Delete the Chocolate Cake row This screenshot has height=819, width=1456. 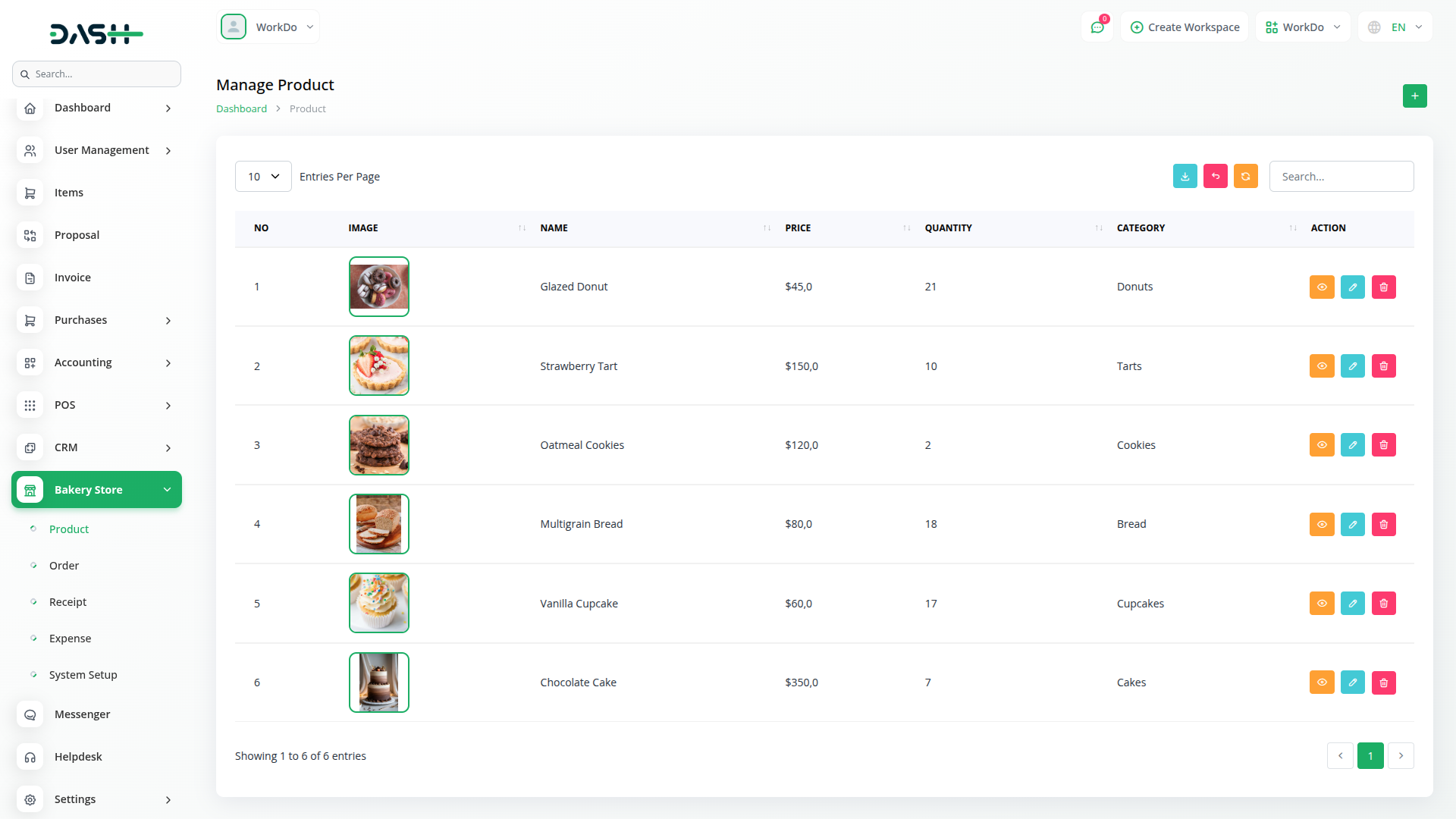coord(1383,682)
